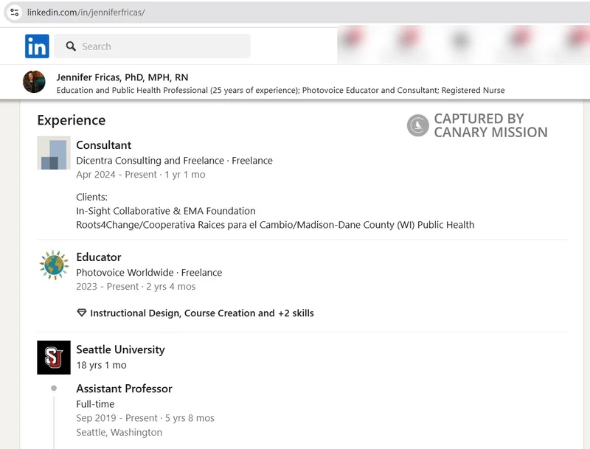Click the Assistant Professor timeline bullet
Screen dimensions: 590x449
[x=54, y=389]
